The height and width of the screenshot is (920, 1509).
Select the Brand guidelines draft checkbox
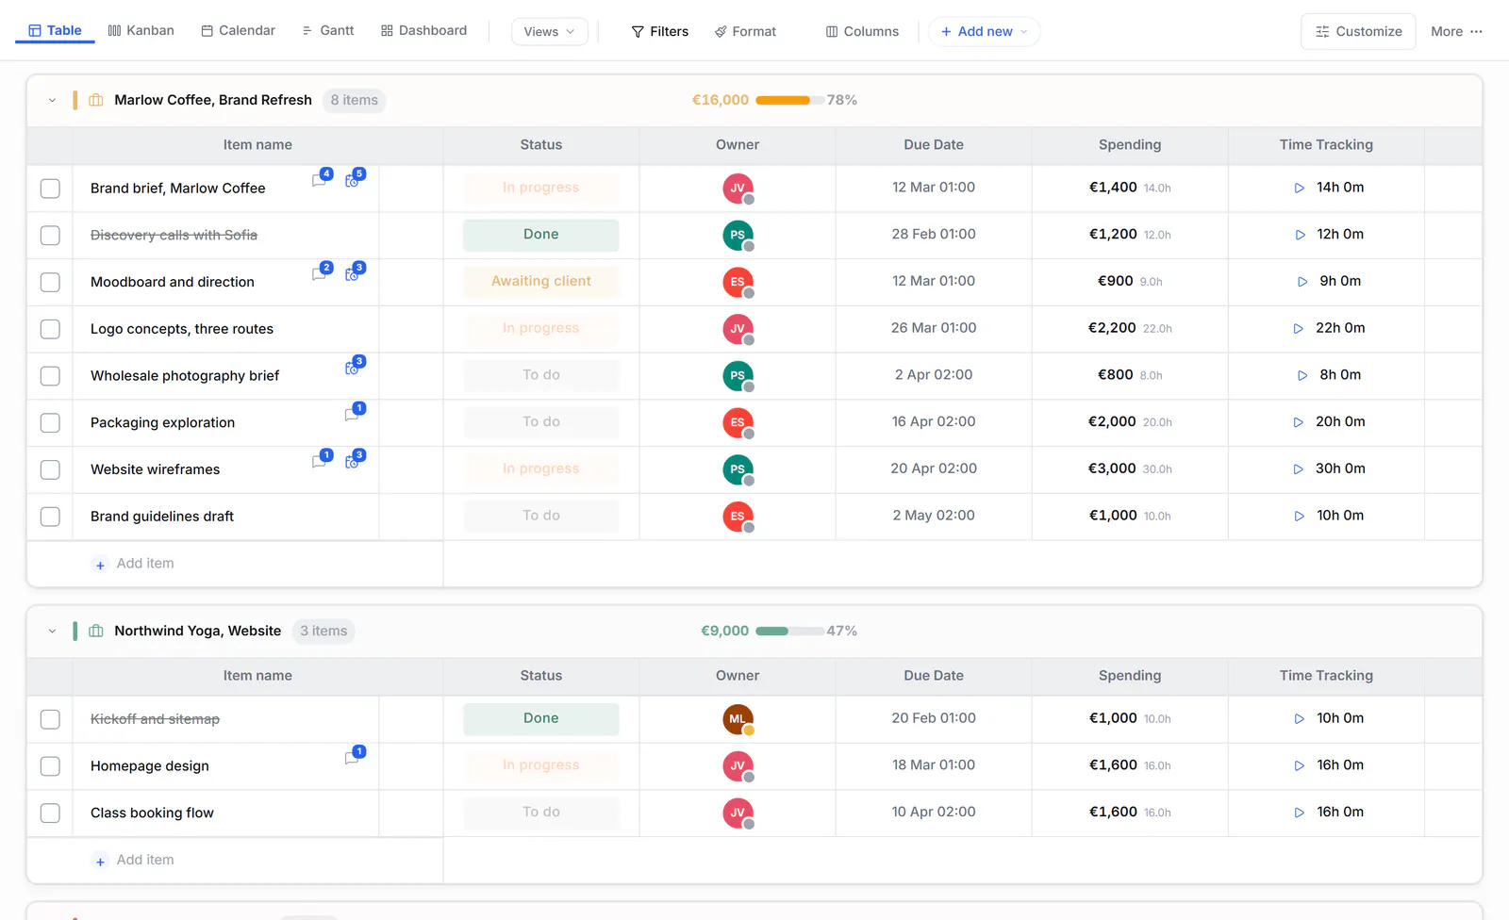50,517
